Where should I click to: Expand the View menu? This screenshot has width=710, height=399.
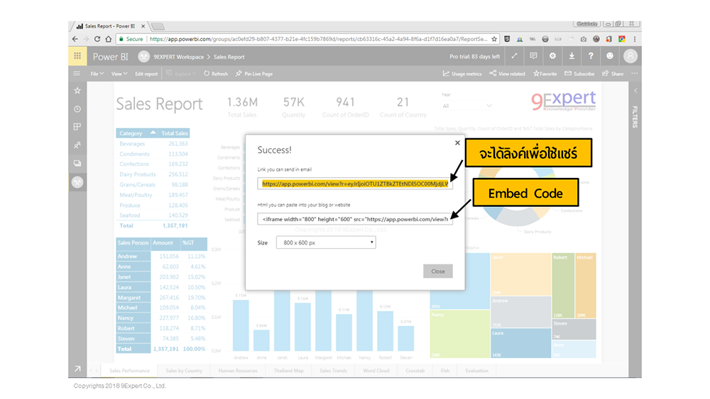(x=119, y=74)
